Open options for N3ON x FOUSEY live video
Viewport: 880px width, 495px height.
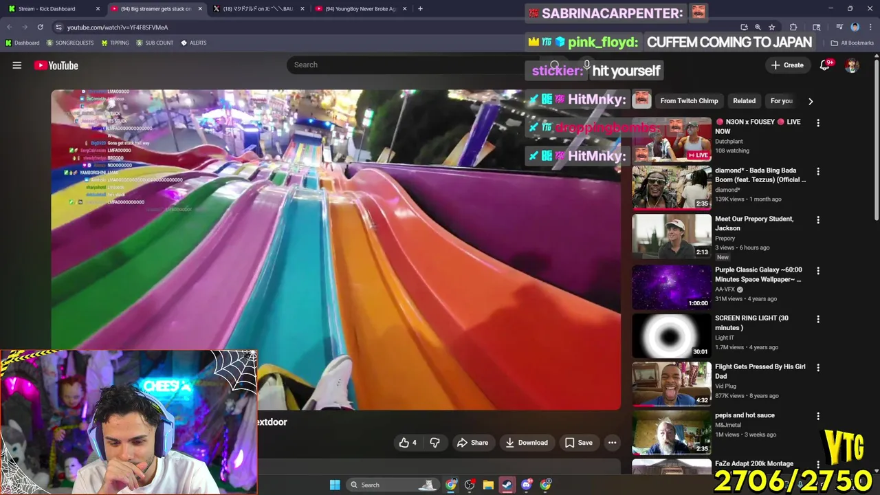pos(818,122)
